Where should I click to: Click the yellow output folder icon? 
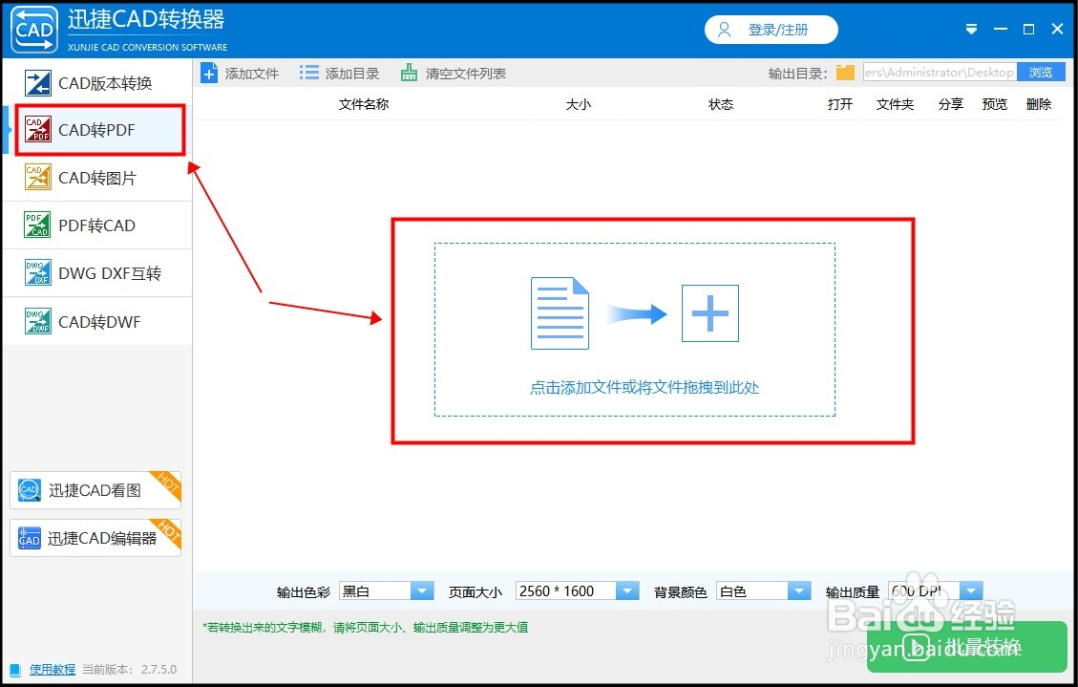[845, 73]
